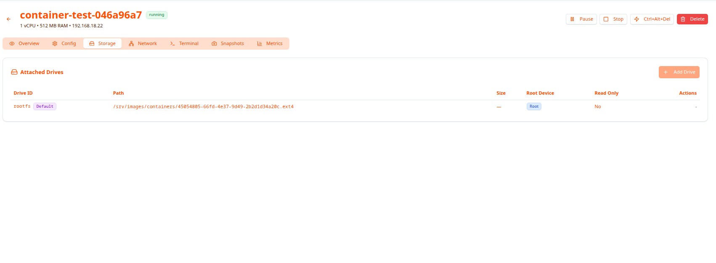Pause the running container
The image size is (716, 263).
pyautogui.click(x=581, y=19)
